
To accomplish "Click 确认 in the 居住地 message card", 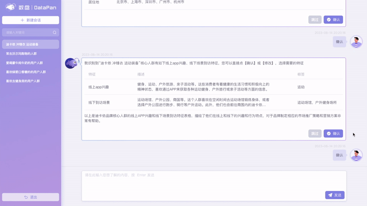I will click(334, 20).
